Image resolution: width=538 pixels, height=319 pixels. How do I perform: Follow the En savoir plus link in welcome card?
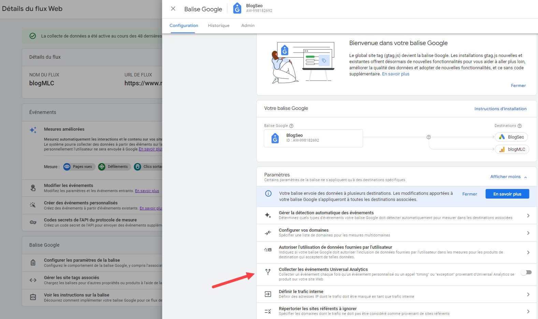coord(395,74)
